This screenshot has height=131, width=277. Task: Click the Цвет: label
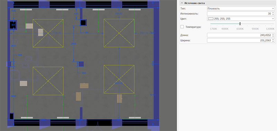(184, 19)
